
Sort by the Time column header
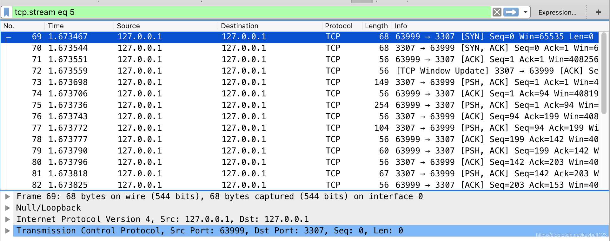(79, 26)
